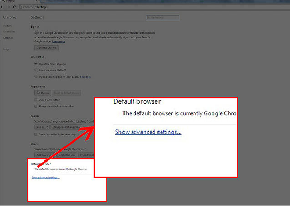290x206 pixels.
Task: Click the Settings browser tab at the top
Action: (x=19, y=1)
